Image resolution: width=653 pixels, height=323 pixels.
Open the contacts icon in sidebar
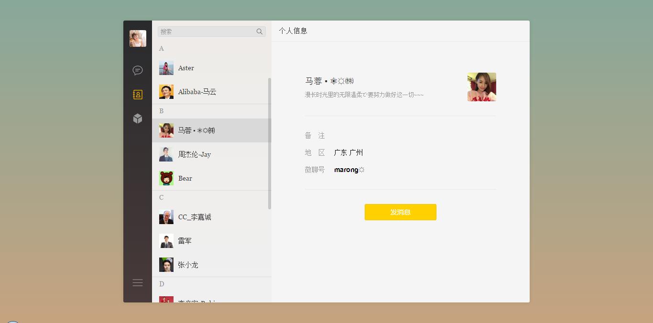(138, 95)
